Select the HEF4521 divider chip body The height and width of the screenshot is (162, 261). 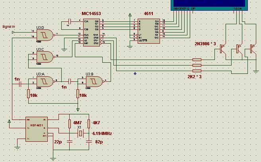37,129
